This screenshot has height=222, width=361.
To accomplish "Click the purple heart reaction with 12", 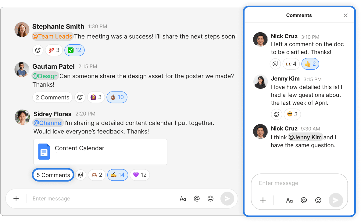I will click(140, 175).
